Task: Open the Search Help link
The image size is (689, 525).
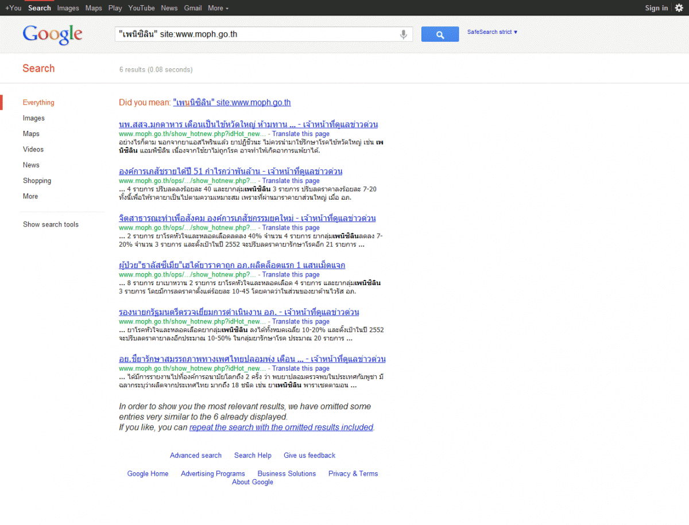Action: (253, 456)
